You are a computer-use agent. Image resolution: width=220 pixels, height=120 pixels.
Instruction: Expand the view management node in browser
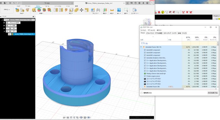point(4,25)
